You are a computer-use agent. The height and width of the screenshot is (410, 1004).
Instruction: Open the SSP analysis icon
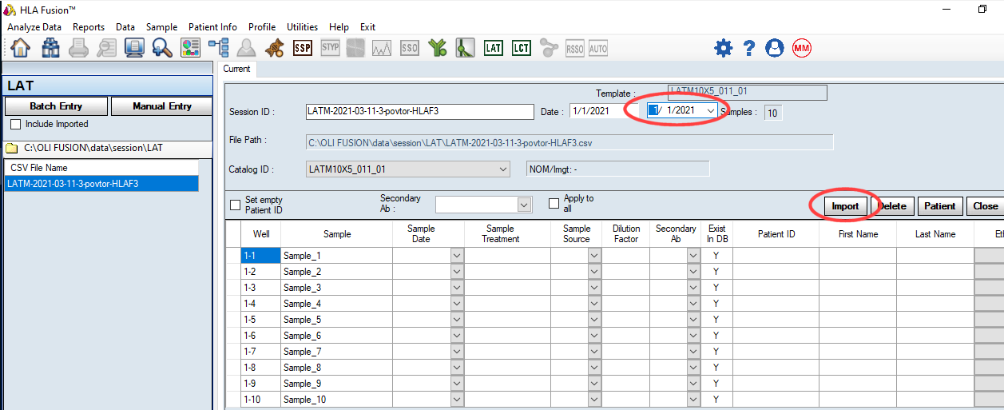303,49
